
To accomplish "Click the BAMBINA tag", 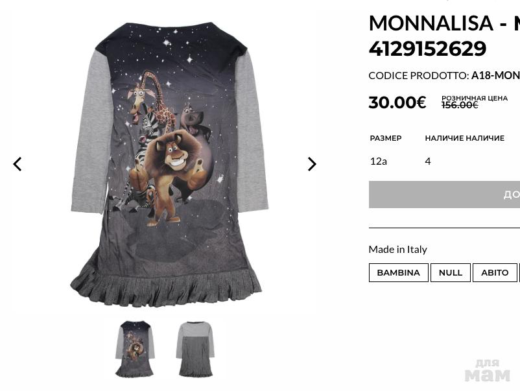I will pos(398,272).
